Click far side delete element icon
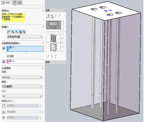 (x=56, y=56)
